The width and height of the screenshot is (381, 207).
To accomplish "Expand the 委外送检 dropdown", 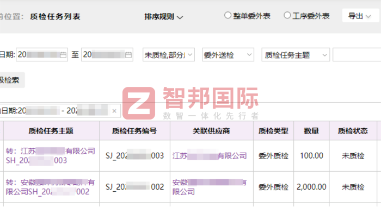I will pos(228,54).
